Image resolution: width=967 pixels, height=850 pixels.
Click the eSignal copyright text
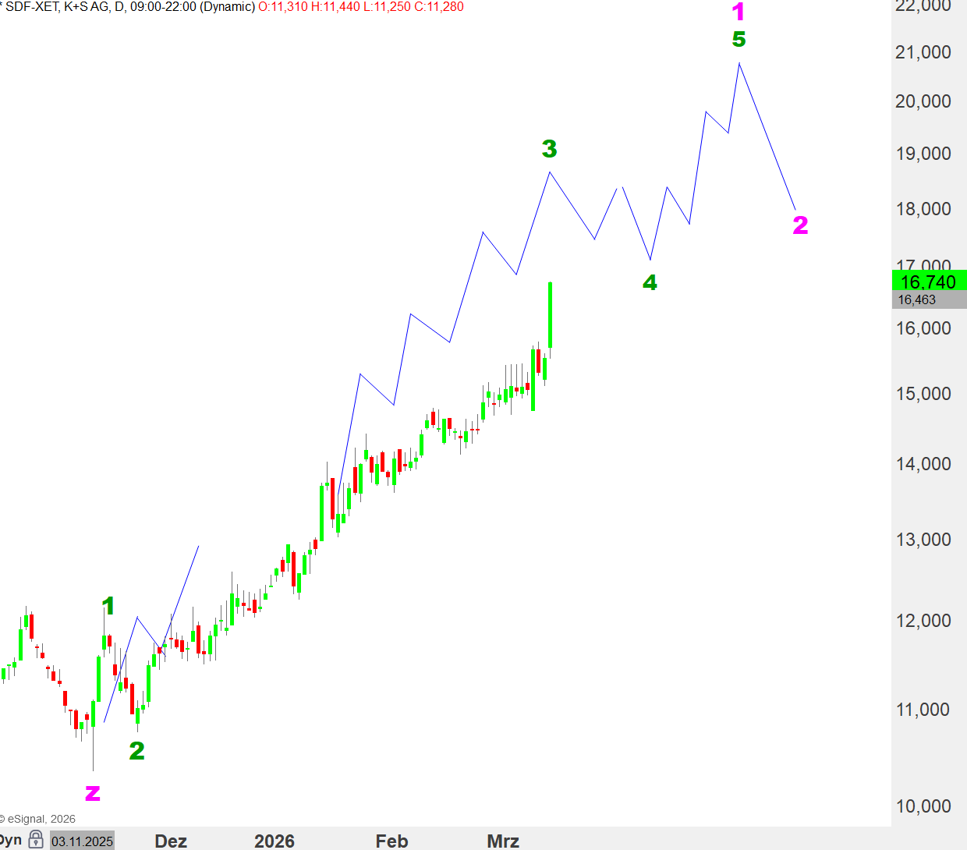39,819
